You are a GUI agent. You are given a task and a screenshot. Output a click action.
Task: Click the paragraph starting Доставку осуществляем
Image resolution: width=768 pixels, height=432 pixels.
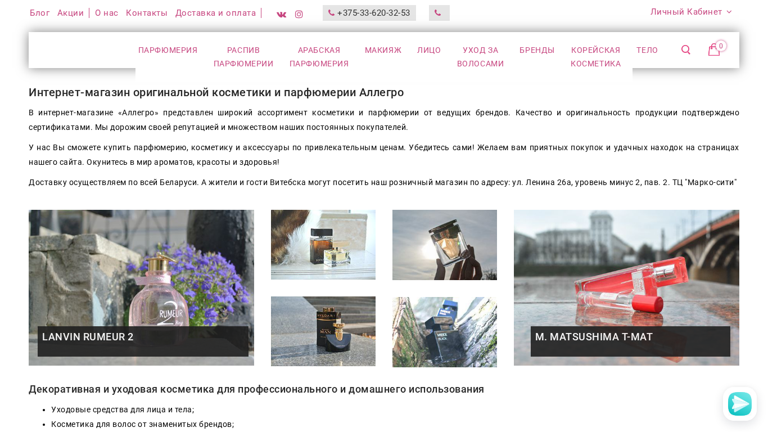pyautogui.click(x=383, y=182)
